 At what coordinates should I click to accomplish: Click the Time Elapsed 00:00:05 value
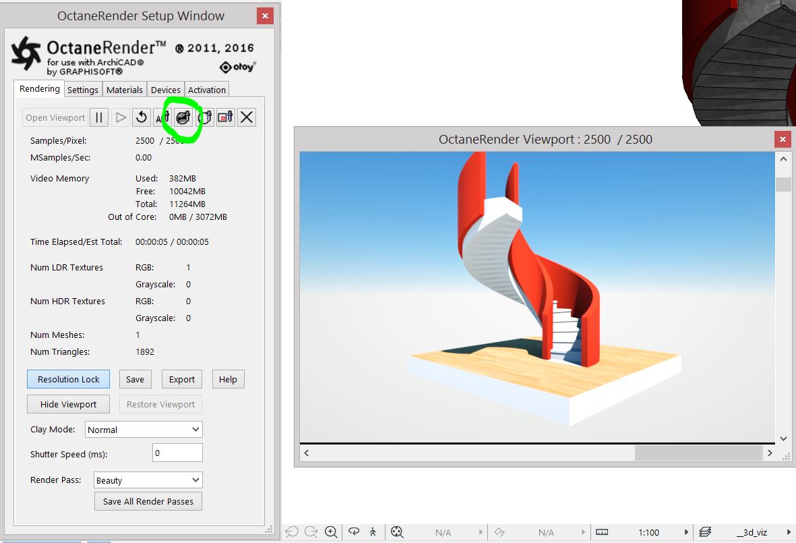pyautogui.click(x=151, y=241)
